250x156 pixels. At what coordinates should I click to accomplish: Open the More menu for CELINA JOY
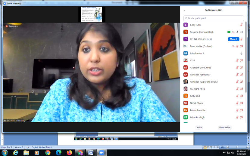233,39
